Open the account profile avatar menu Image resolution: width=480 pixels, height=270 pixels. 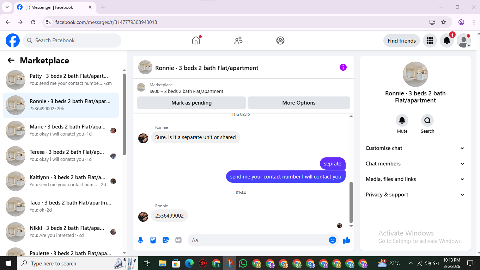[464, 40]
